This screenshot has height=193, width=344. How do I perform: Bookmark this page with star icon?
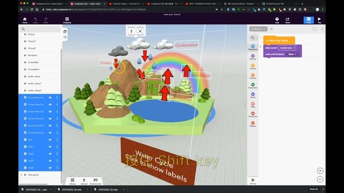coord(222,10)
